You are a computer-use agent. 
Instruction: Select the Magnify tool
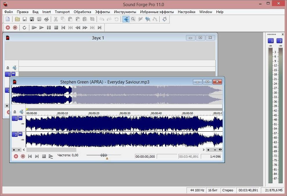[133, 19]
